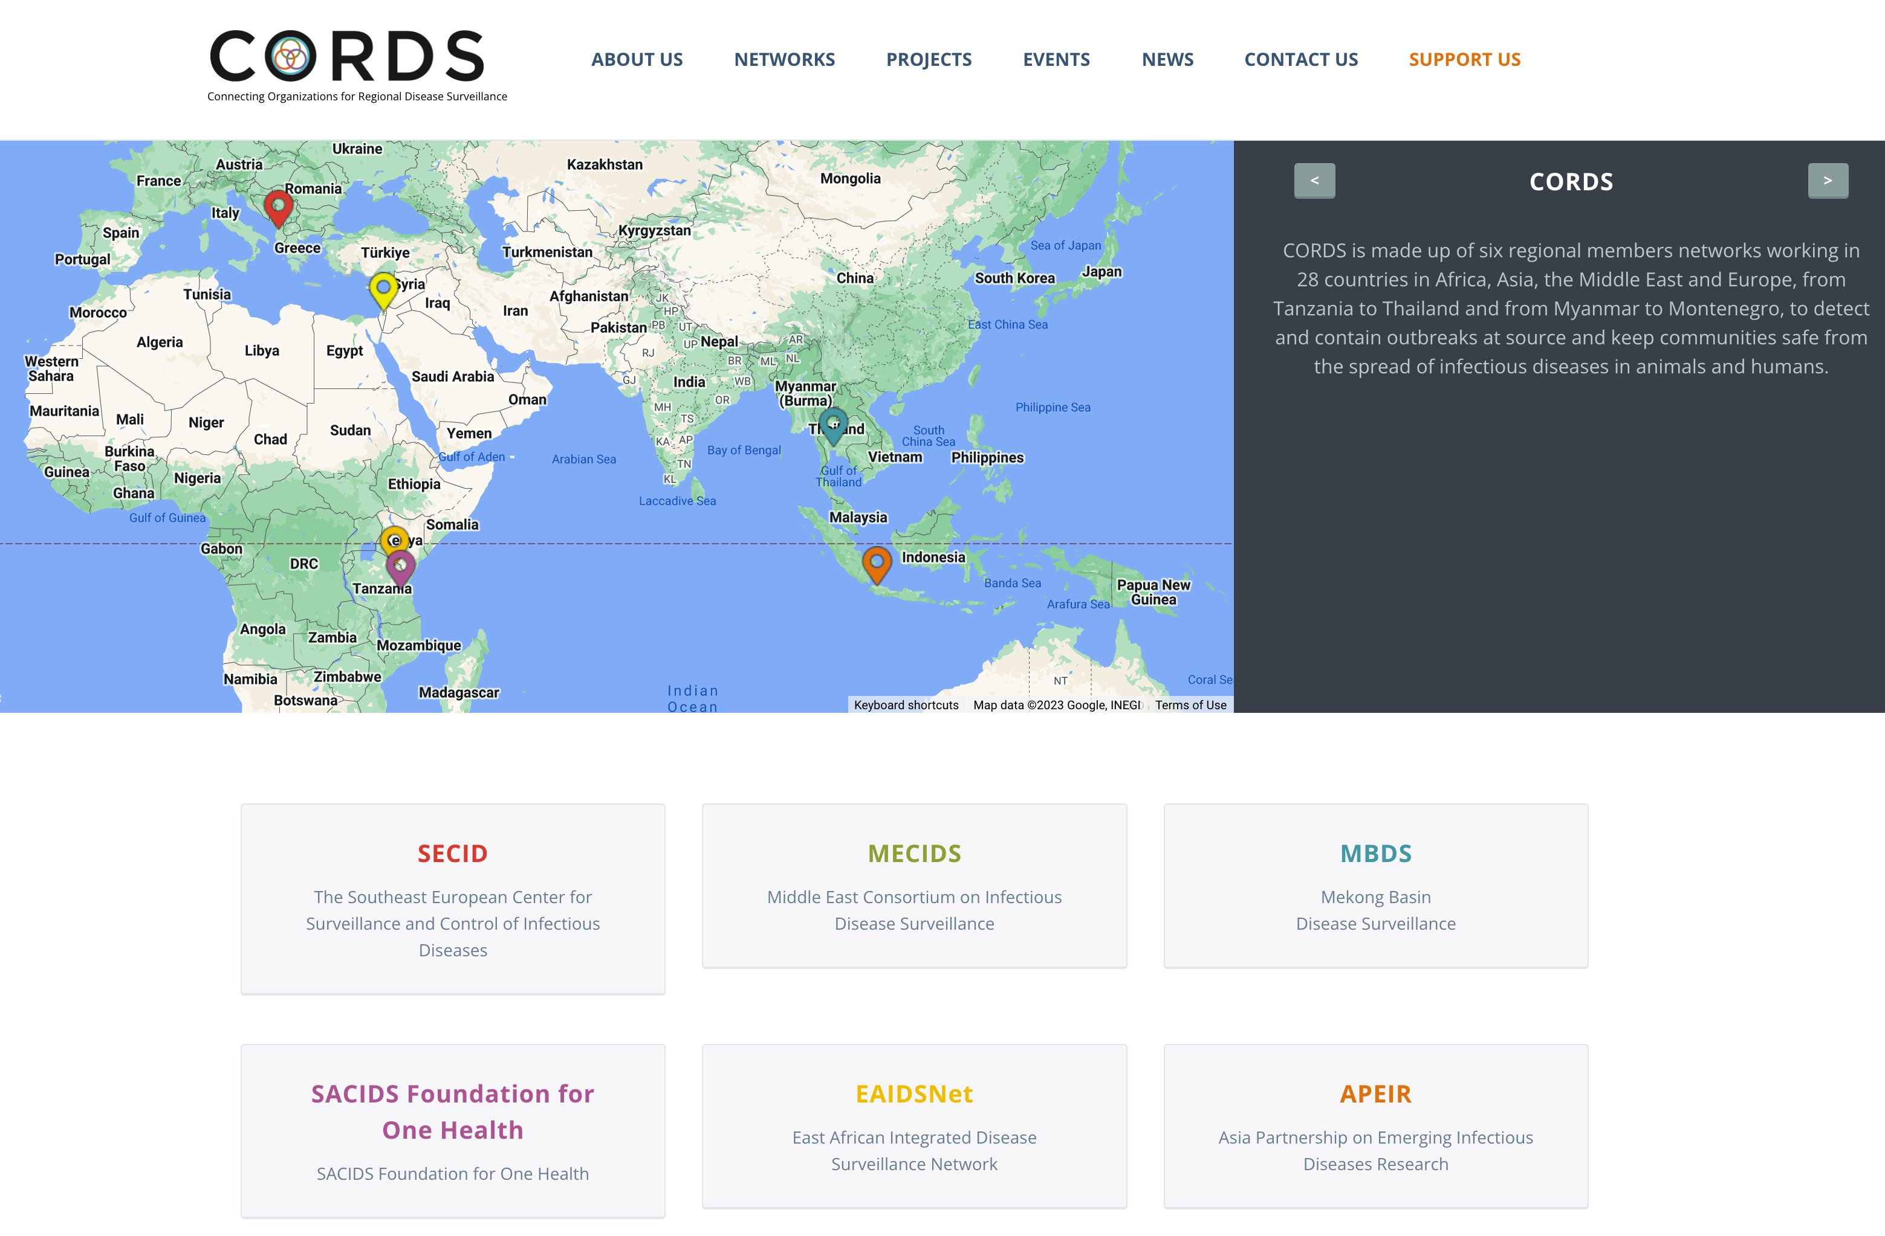Click the Madagascar map label
The height and width of the screenshot is (1236, 1885).
(459, 693)
